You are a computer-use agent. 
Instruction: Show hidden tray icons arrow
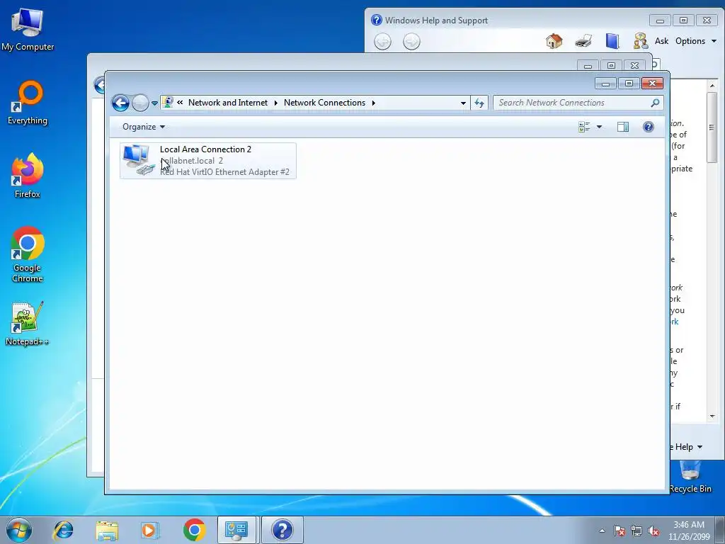(602, 531)
